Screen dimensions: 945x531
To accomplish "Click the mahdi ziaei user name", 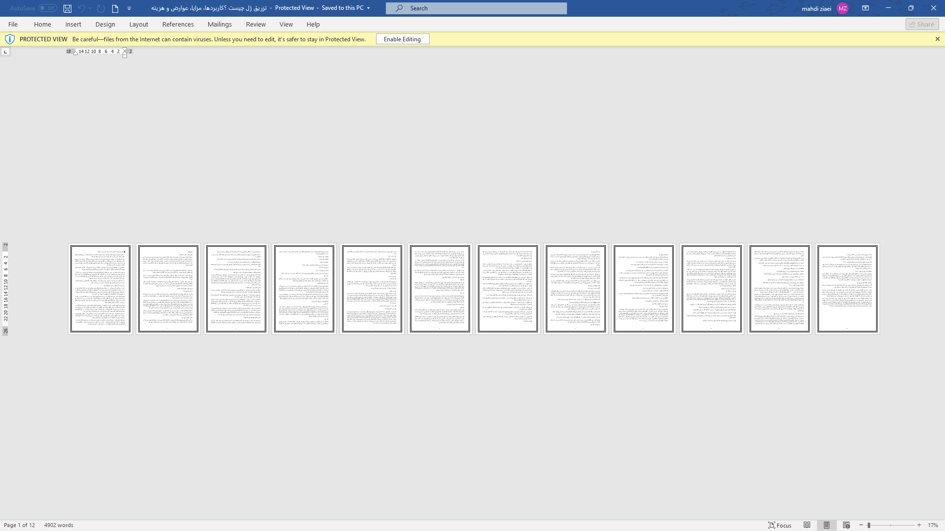I will [816, 8].
